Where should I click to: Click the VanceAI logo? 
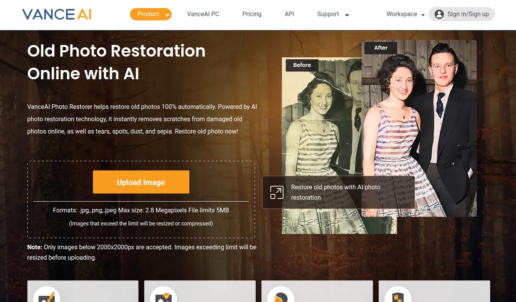pos(57,14)
